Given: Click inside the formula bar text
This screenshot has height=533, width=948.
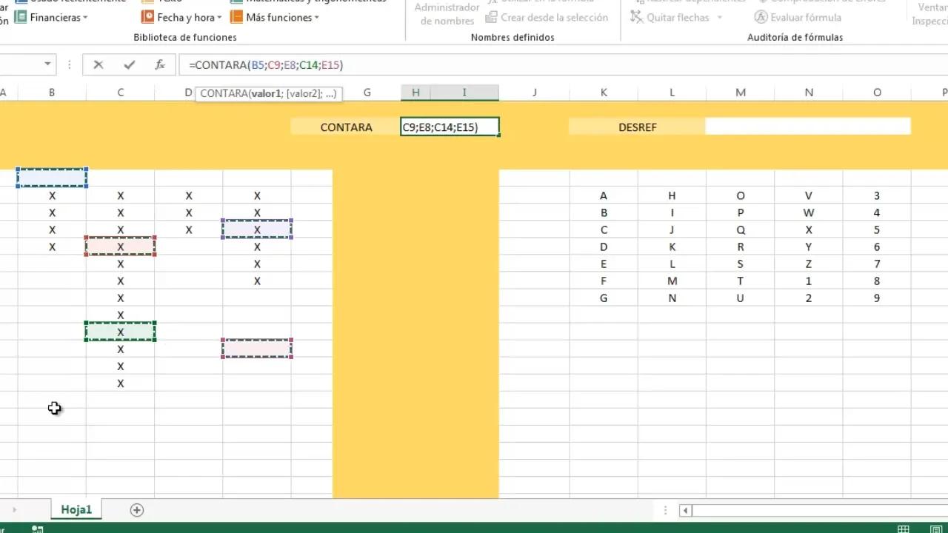Looking at the screenshot, I should point(266,65).
